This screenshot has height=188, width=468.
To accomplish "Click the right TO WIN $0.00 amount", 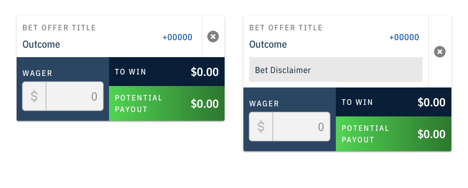I will [x=432, y=102].
